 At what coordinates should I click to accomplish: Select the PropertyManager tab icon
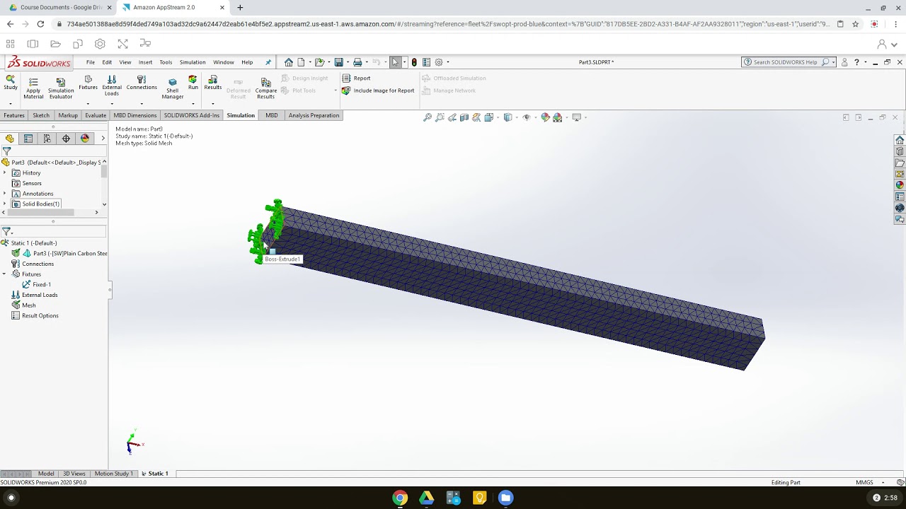point(28,139)
